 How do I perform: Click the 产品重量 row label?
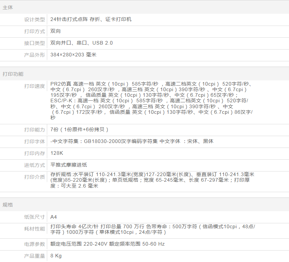[34, 256]
